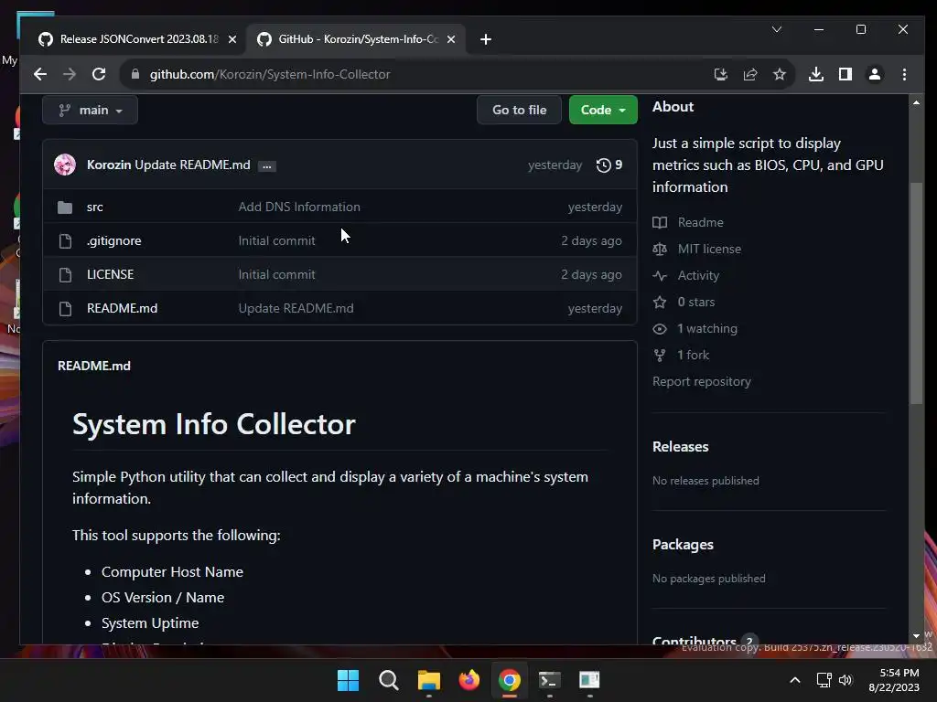Click the Readme link in About

pyautogui.click(x=700, y=222)
